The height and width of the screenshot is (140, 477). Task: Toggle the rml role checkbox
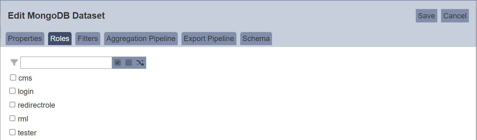12,118
